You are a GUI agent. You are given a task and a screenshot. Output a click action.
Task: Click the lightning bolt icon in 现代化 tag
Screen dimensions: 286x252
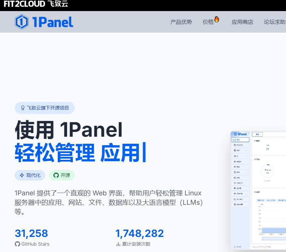point(22,175)
